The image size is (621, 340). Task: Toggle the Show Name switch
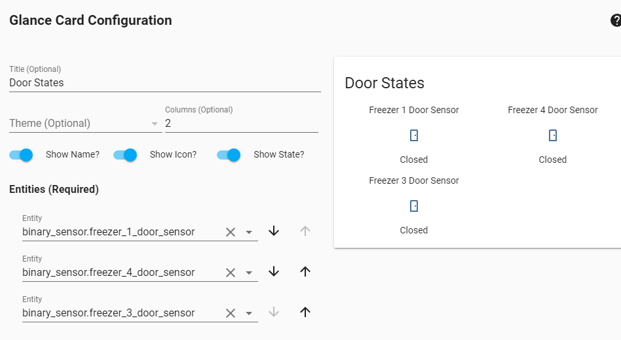point(21,155)
